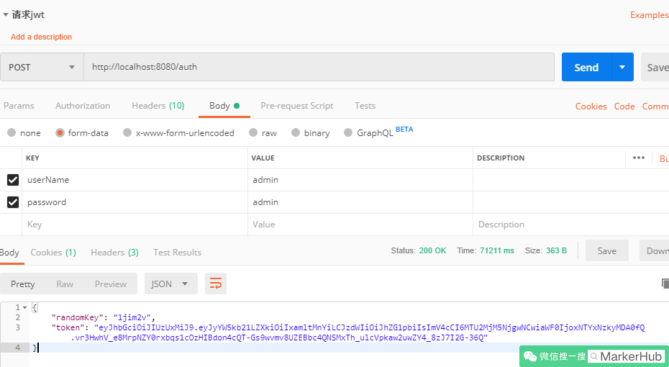669x367 pixels.
Task: Click admin value of userName row
Action: coord(360,180)
